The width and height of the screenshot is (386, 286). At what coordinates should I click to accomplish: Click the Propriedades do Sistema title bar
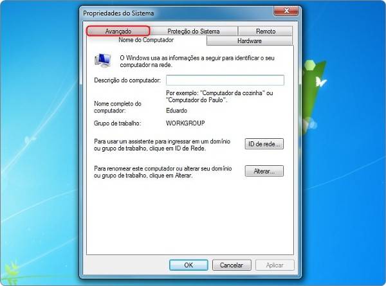[172, 13]
